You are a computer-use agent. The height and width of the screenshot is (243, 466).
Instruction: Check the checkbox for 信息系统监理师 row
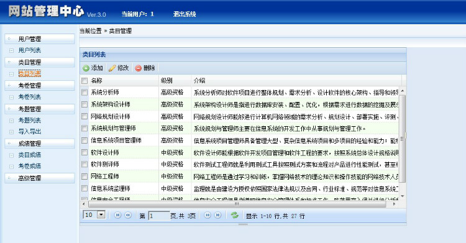point(85,188)
